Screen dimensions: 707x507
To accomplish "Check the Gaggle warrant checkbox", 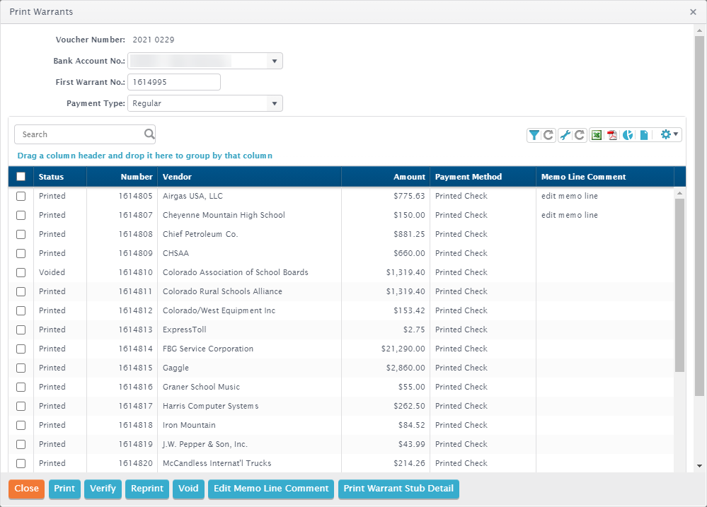I will pos(21,368).
